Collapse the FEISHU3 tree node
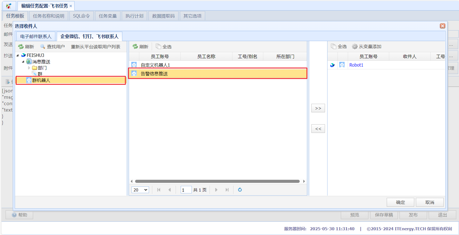The image size is (459, 235). coord(18,55)
